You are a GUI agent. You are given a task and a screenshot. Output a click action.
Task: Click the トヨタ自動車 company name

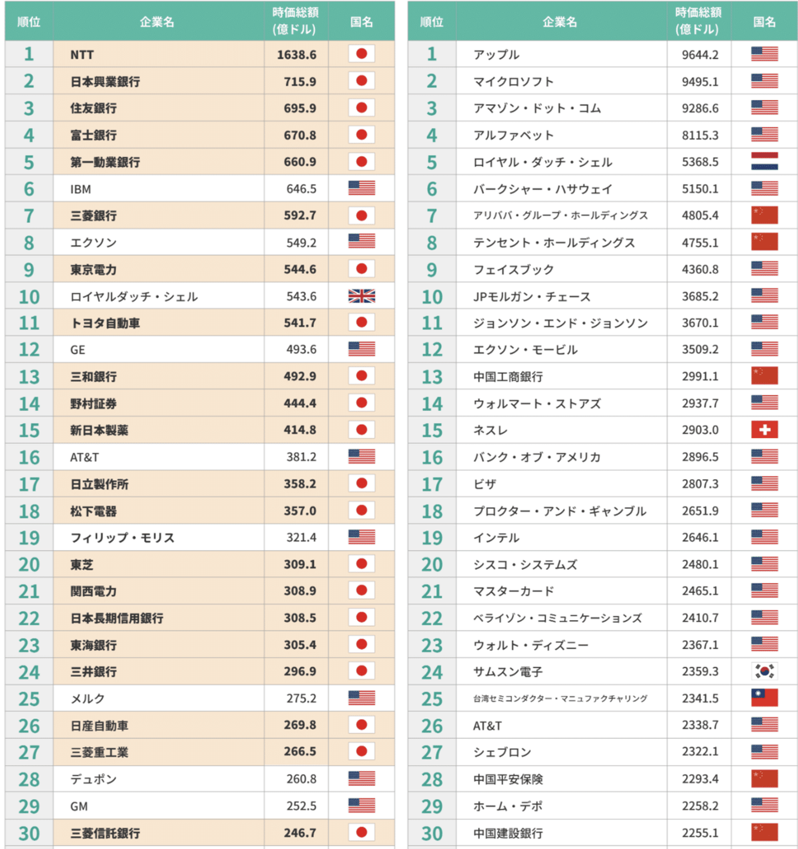point(105,323)
